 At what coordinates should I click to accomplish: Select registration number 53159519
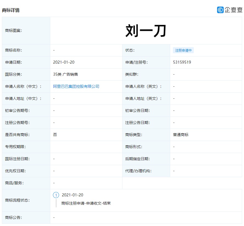(x=182, y=62)
